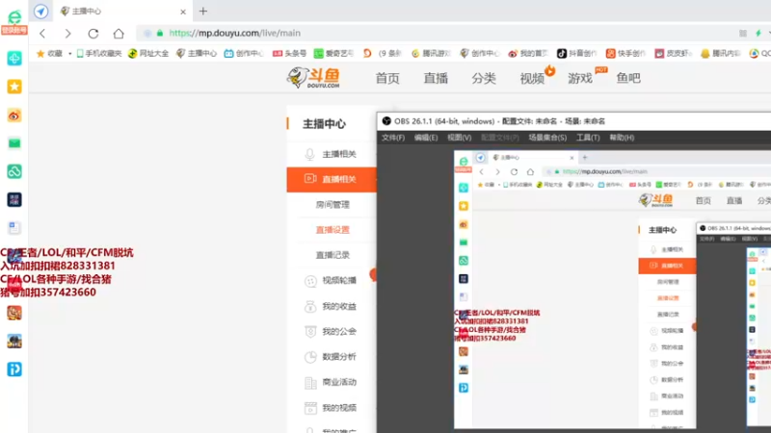Select the 主播中心 browser tab
771x433 pixels.
tap(123, 12)
